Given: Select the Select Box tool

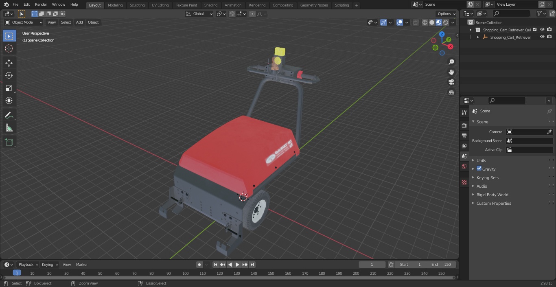Looking at the screenshot, I should [9, 36].
